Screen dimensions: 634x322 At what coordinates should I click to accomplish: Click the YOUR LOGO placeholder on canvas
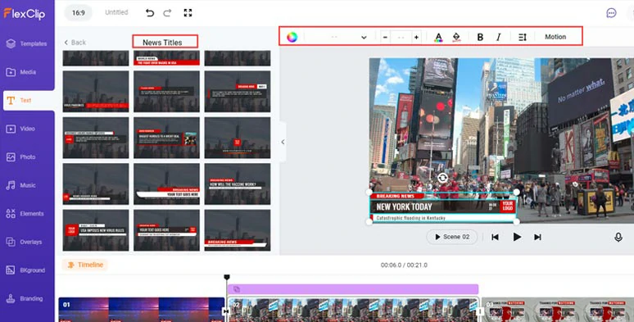click(x=507, y=206)
